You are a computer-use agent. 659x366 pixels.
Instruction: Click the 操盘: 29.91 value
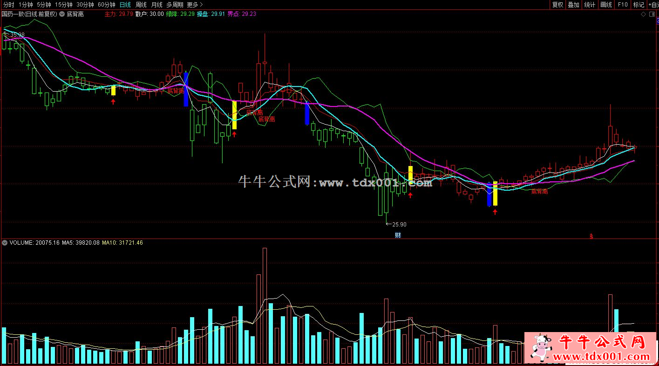click(x=211, y=14)
